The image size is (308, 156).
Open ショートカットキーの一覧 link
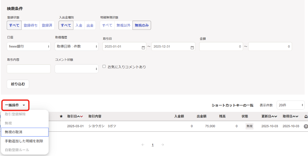(232, 105)
